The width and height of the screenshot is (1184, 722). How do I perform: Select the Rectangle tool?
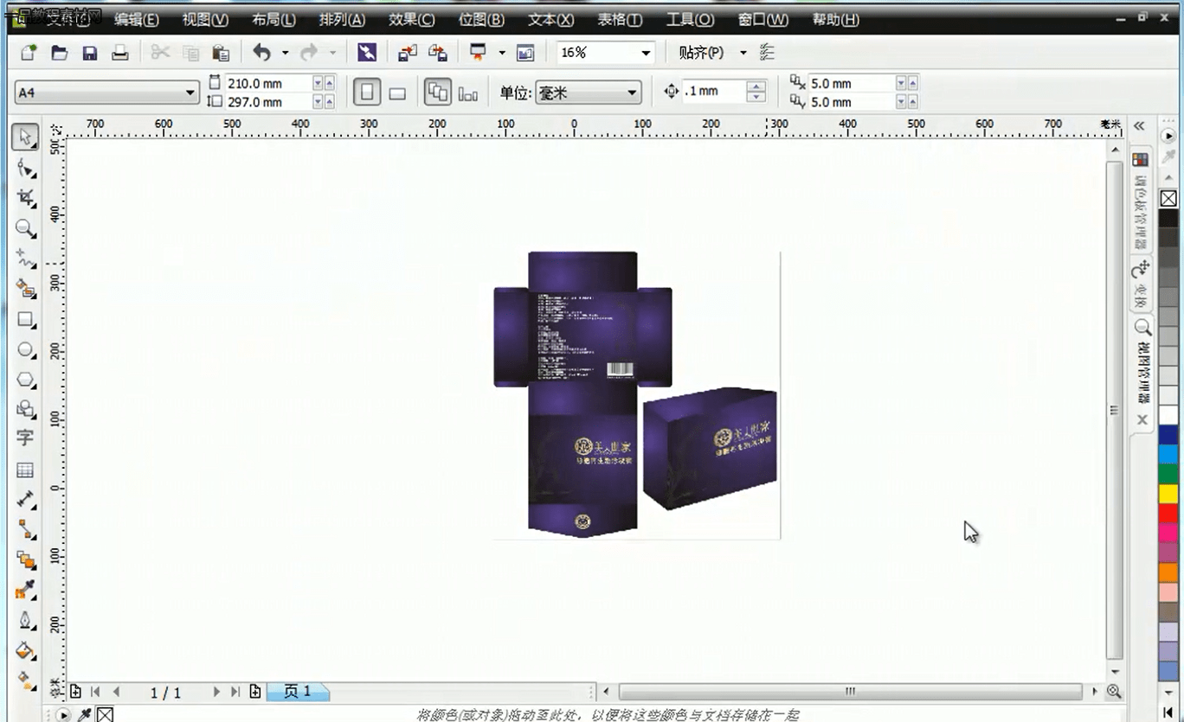[26, 319]
